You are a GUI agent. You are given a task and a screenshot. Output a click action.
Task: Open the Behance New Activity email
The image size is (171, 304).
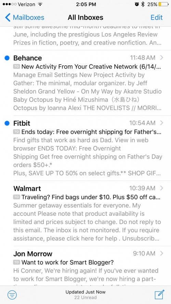tap(85, 83)
